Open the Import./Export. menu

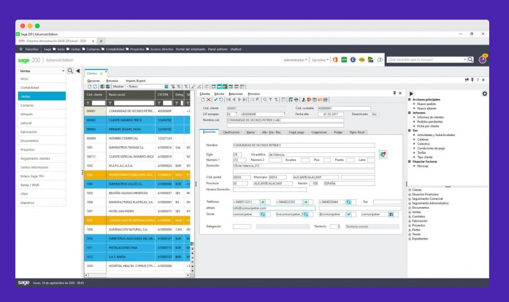136,81
